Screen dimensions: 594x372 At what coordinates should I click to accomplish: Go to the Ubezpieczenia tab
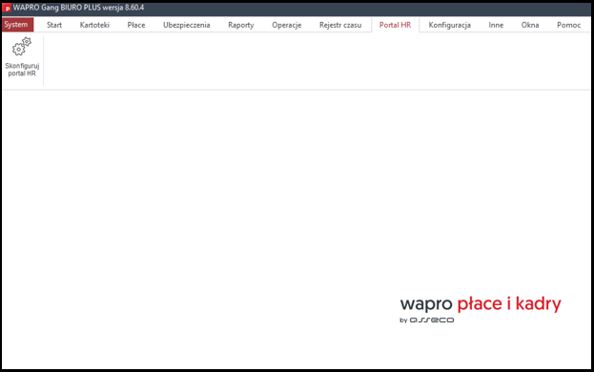[186, 25]
